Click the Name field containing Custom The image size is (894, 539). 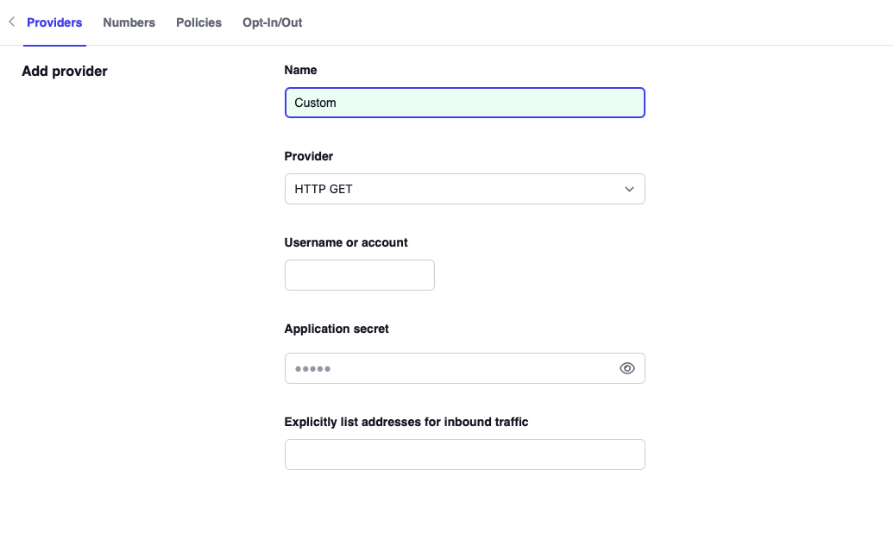click(x=464, y=103)
